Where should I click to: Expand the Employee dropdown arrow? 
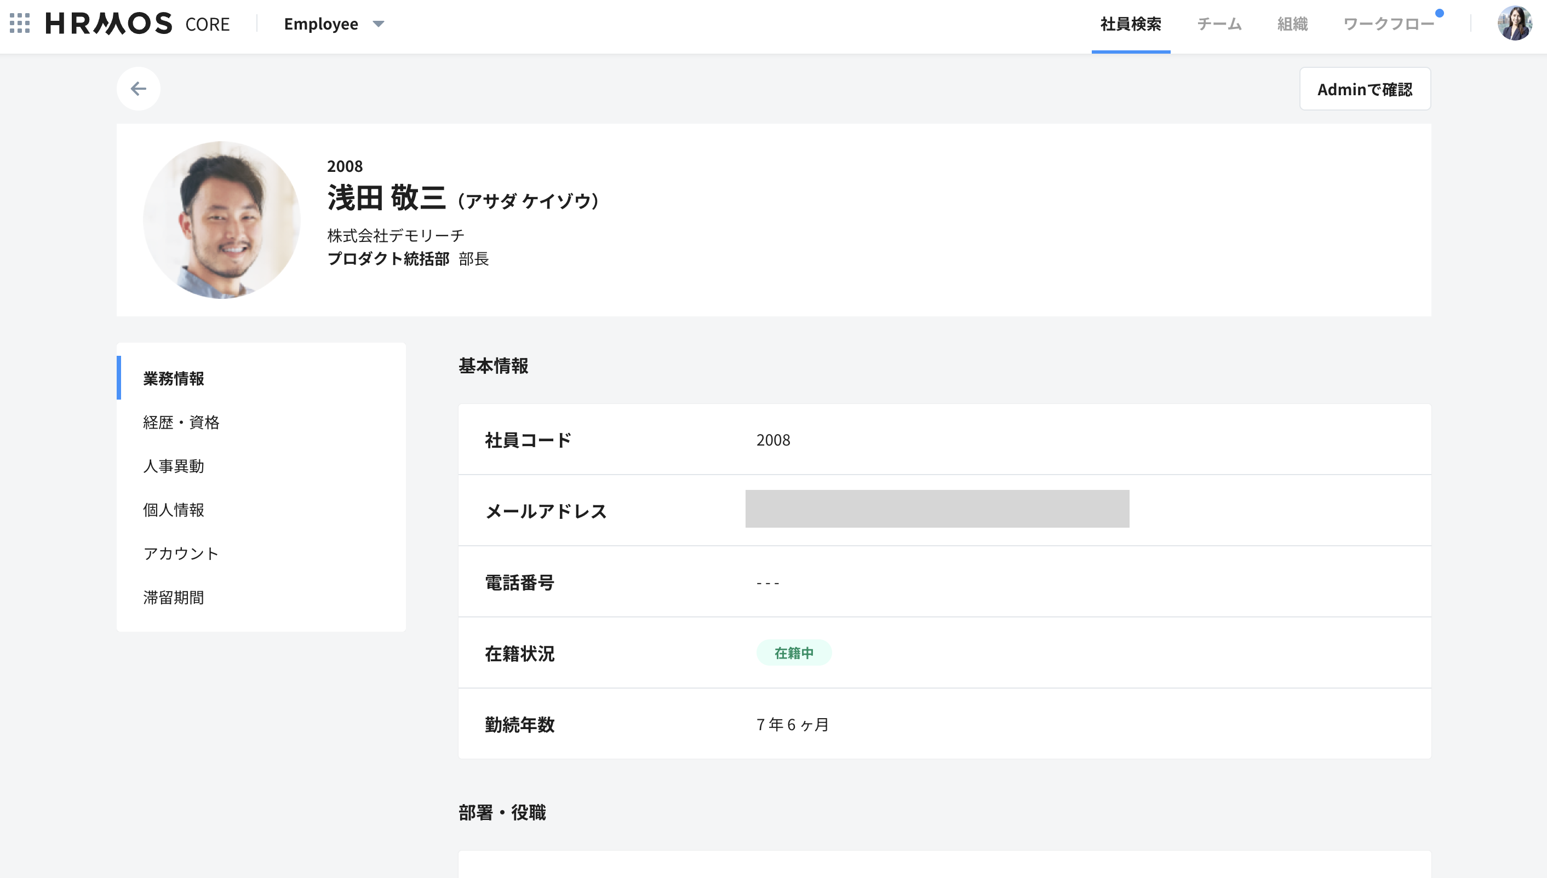click(379, 24)
